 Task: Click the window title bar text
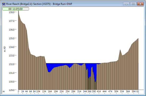[39, 4]
